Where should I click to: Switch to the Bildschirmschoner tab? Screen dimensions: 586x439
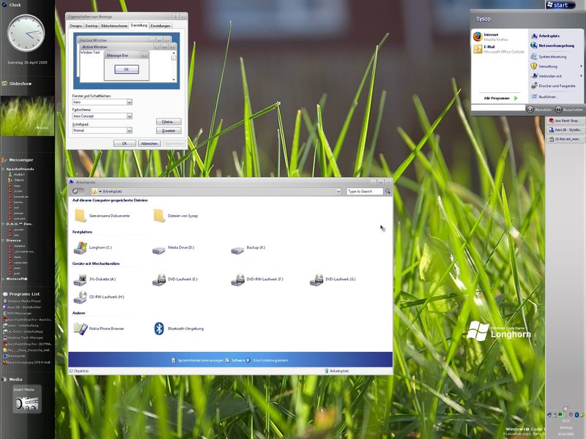pyautogui.click(x=115, y=26)
